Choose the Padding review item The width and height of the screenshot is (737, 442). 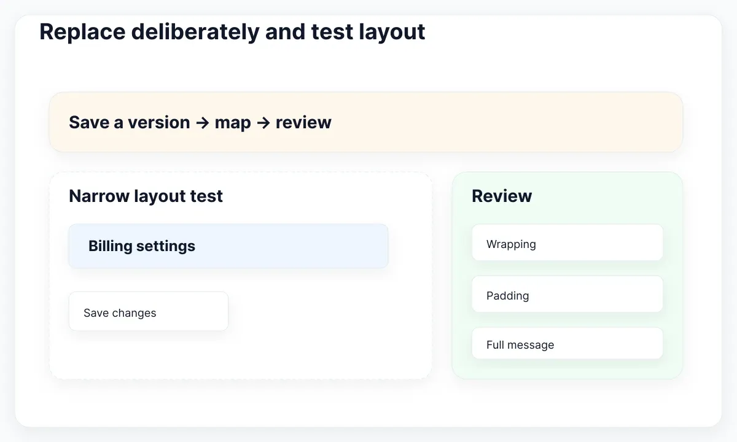[x=567, y=294]
